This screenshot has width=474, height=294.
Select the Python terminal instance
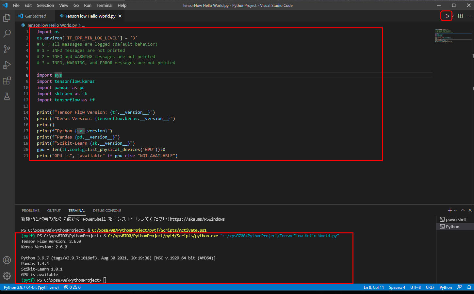tap(455, 227)
